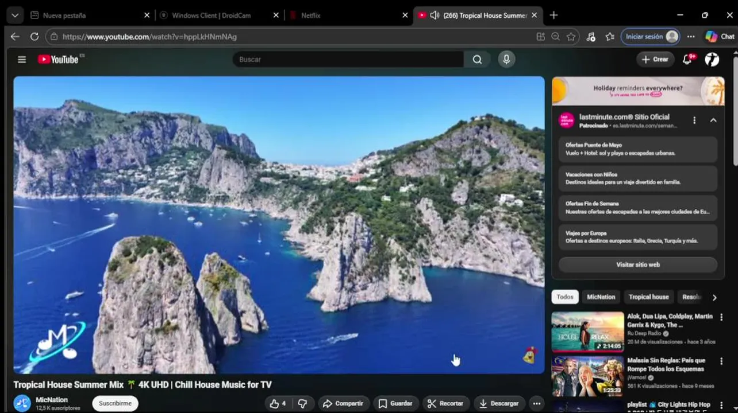Click Iniciar sesión in the browser
Viewport: 738px width, 413px height.
coord(650,36)
